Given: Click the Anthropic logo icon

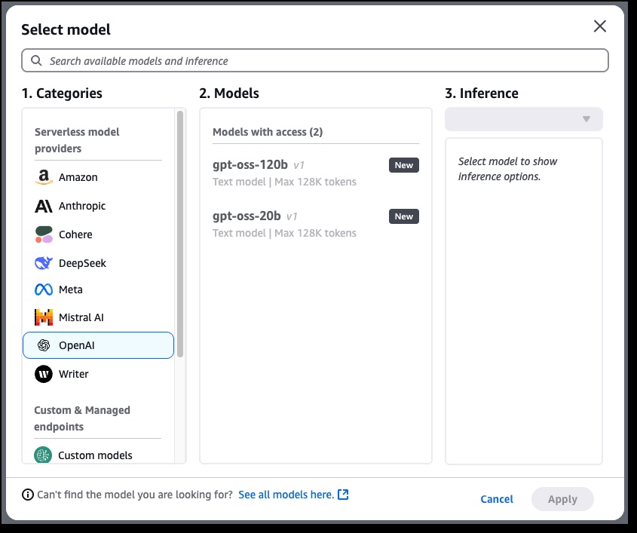Looking at the screenshot, I should [44, 206].
